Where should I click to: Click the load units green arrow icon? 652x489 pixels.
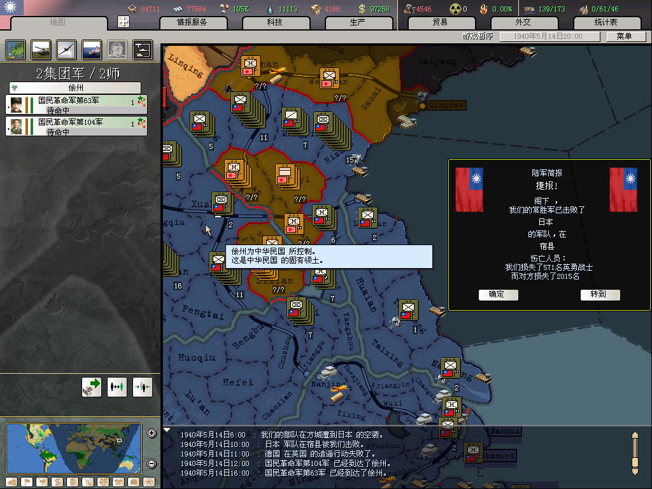(x=92, y=386)
